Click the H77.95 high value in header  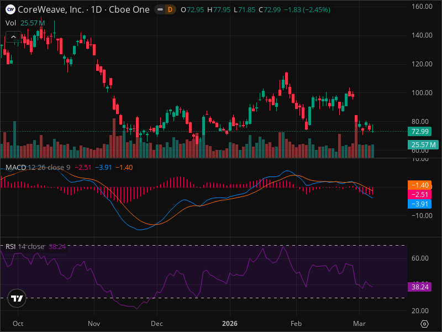219,9
